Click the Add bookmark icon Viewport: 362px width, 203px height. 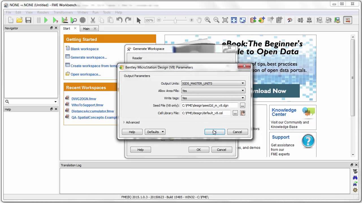tap(279, 20)
